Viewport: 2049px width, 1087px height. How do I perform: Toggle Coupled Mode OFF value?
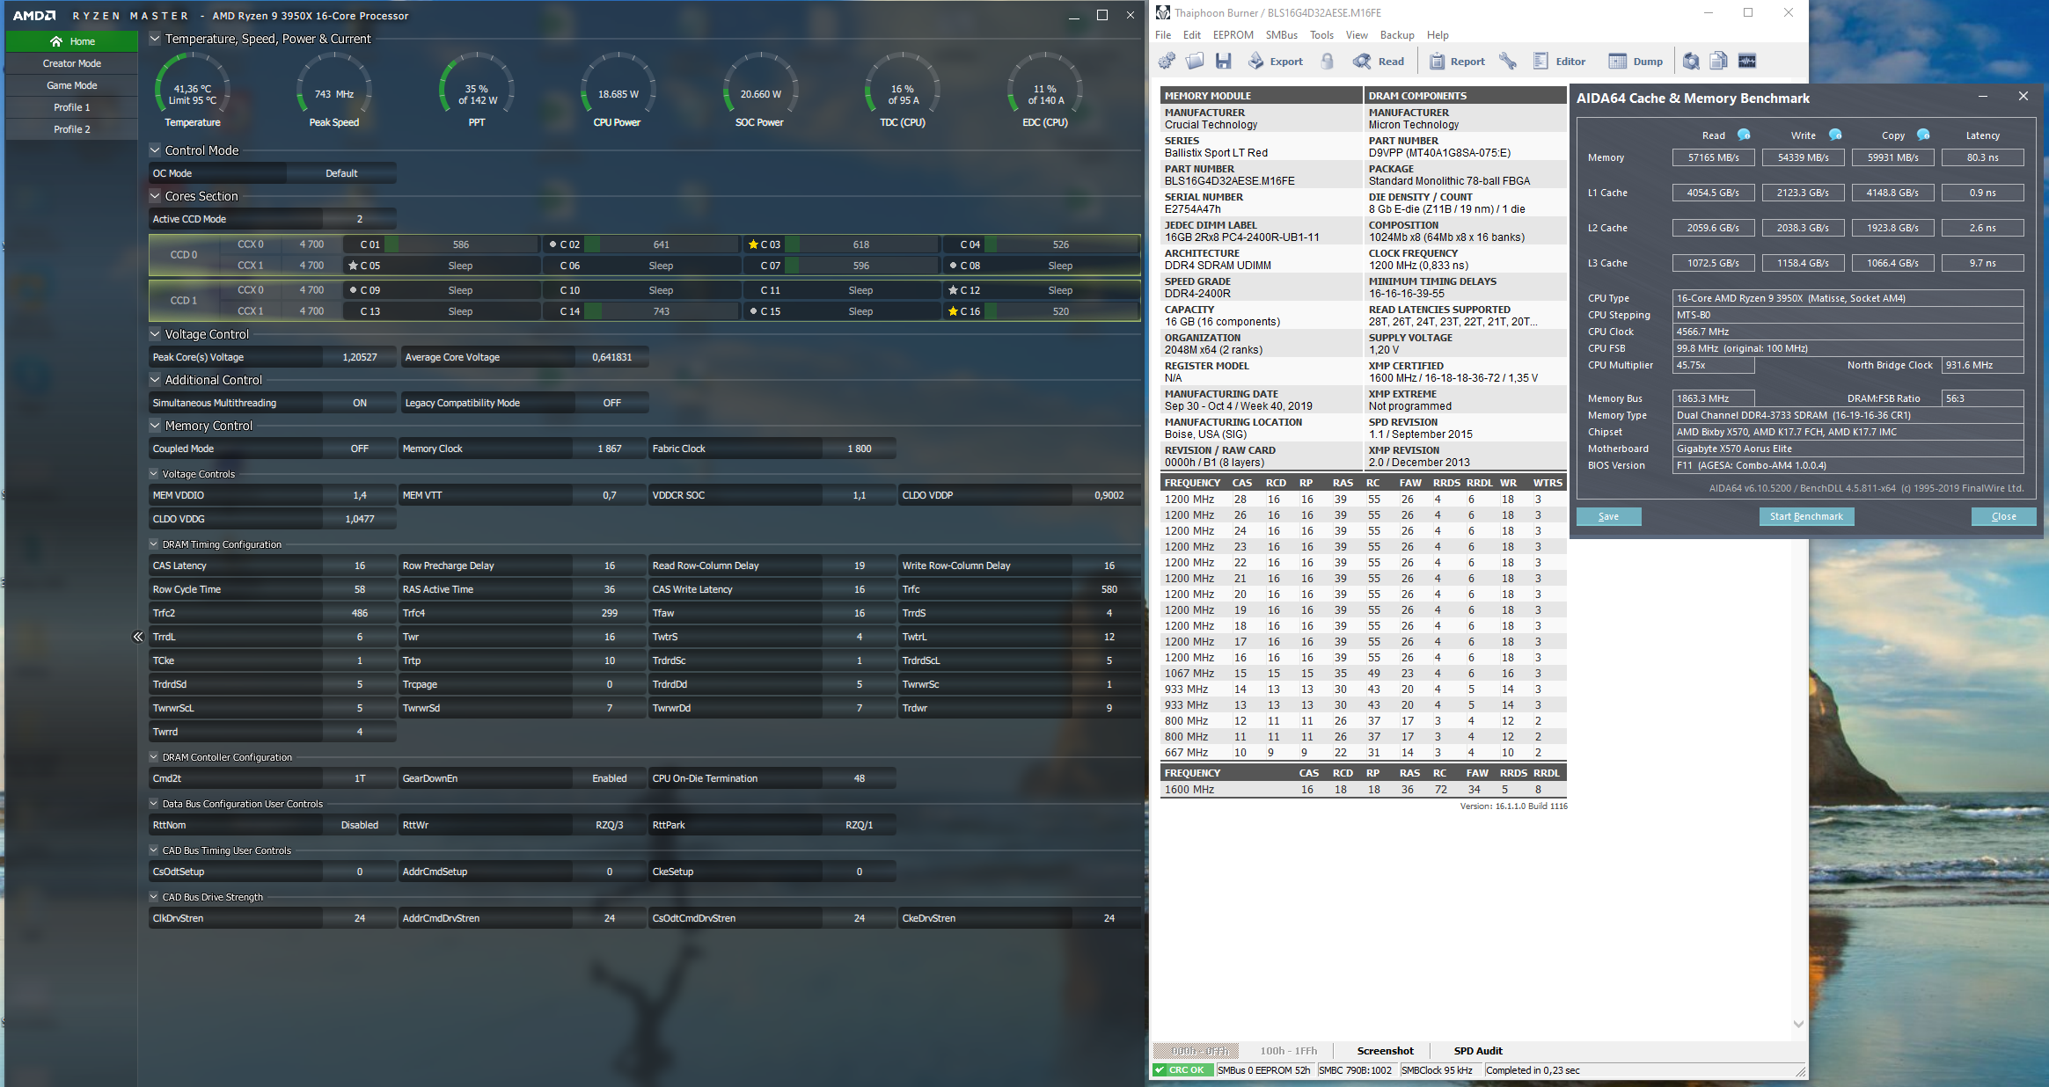click(x=359, y=449)
